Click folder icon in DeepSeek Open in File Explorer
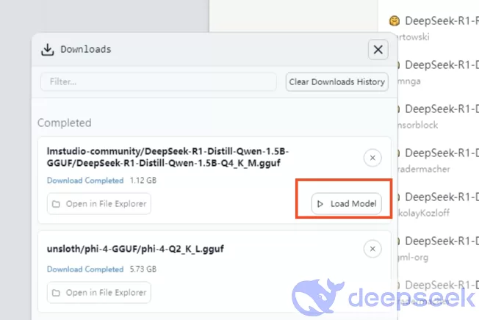This screenshot has width=479, height=320. coord(56,204)
